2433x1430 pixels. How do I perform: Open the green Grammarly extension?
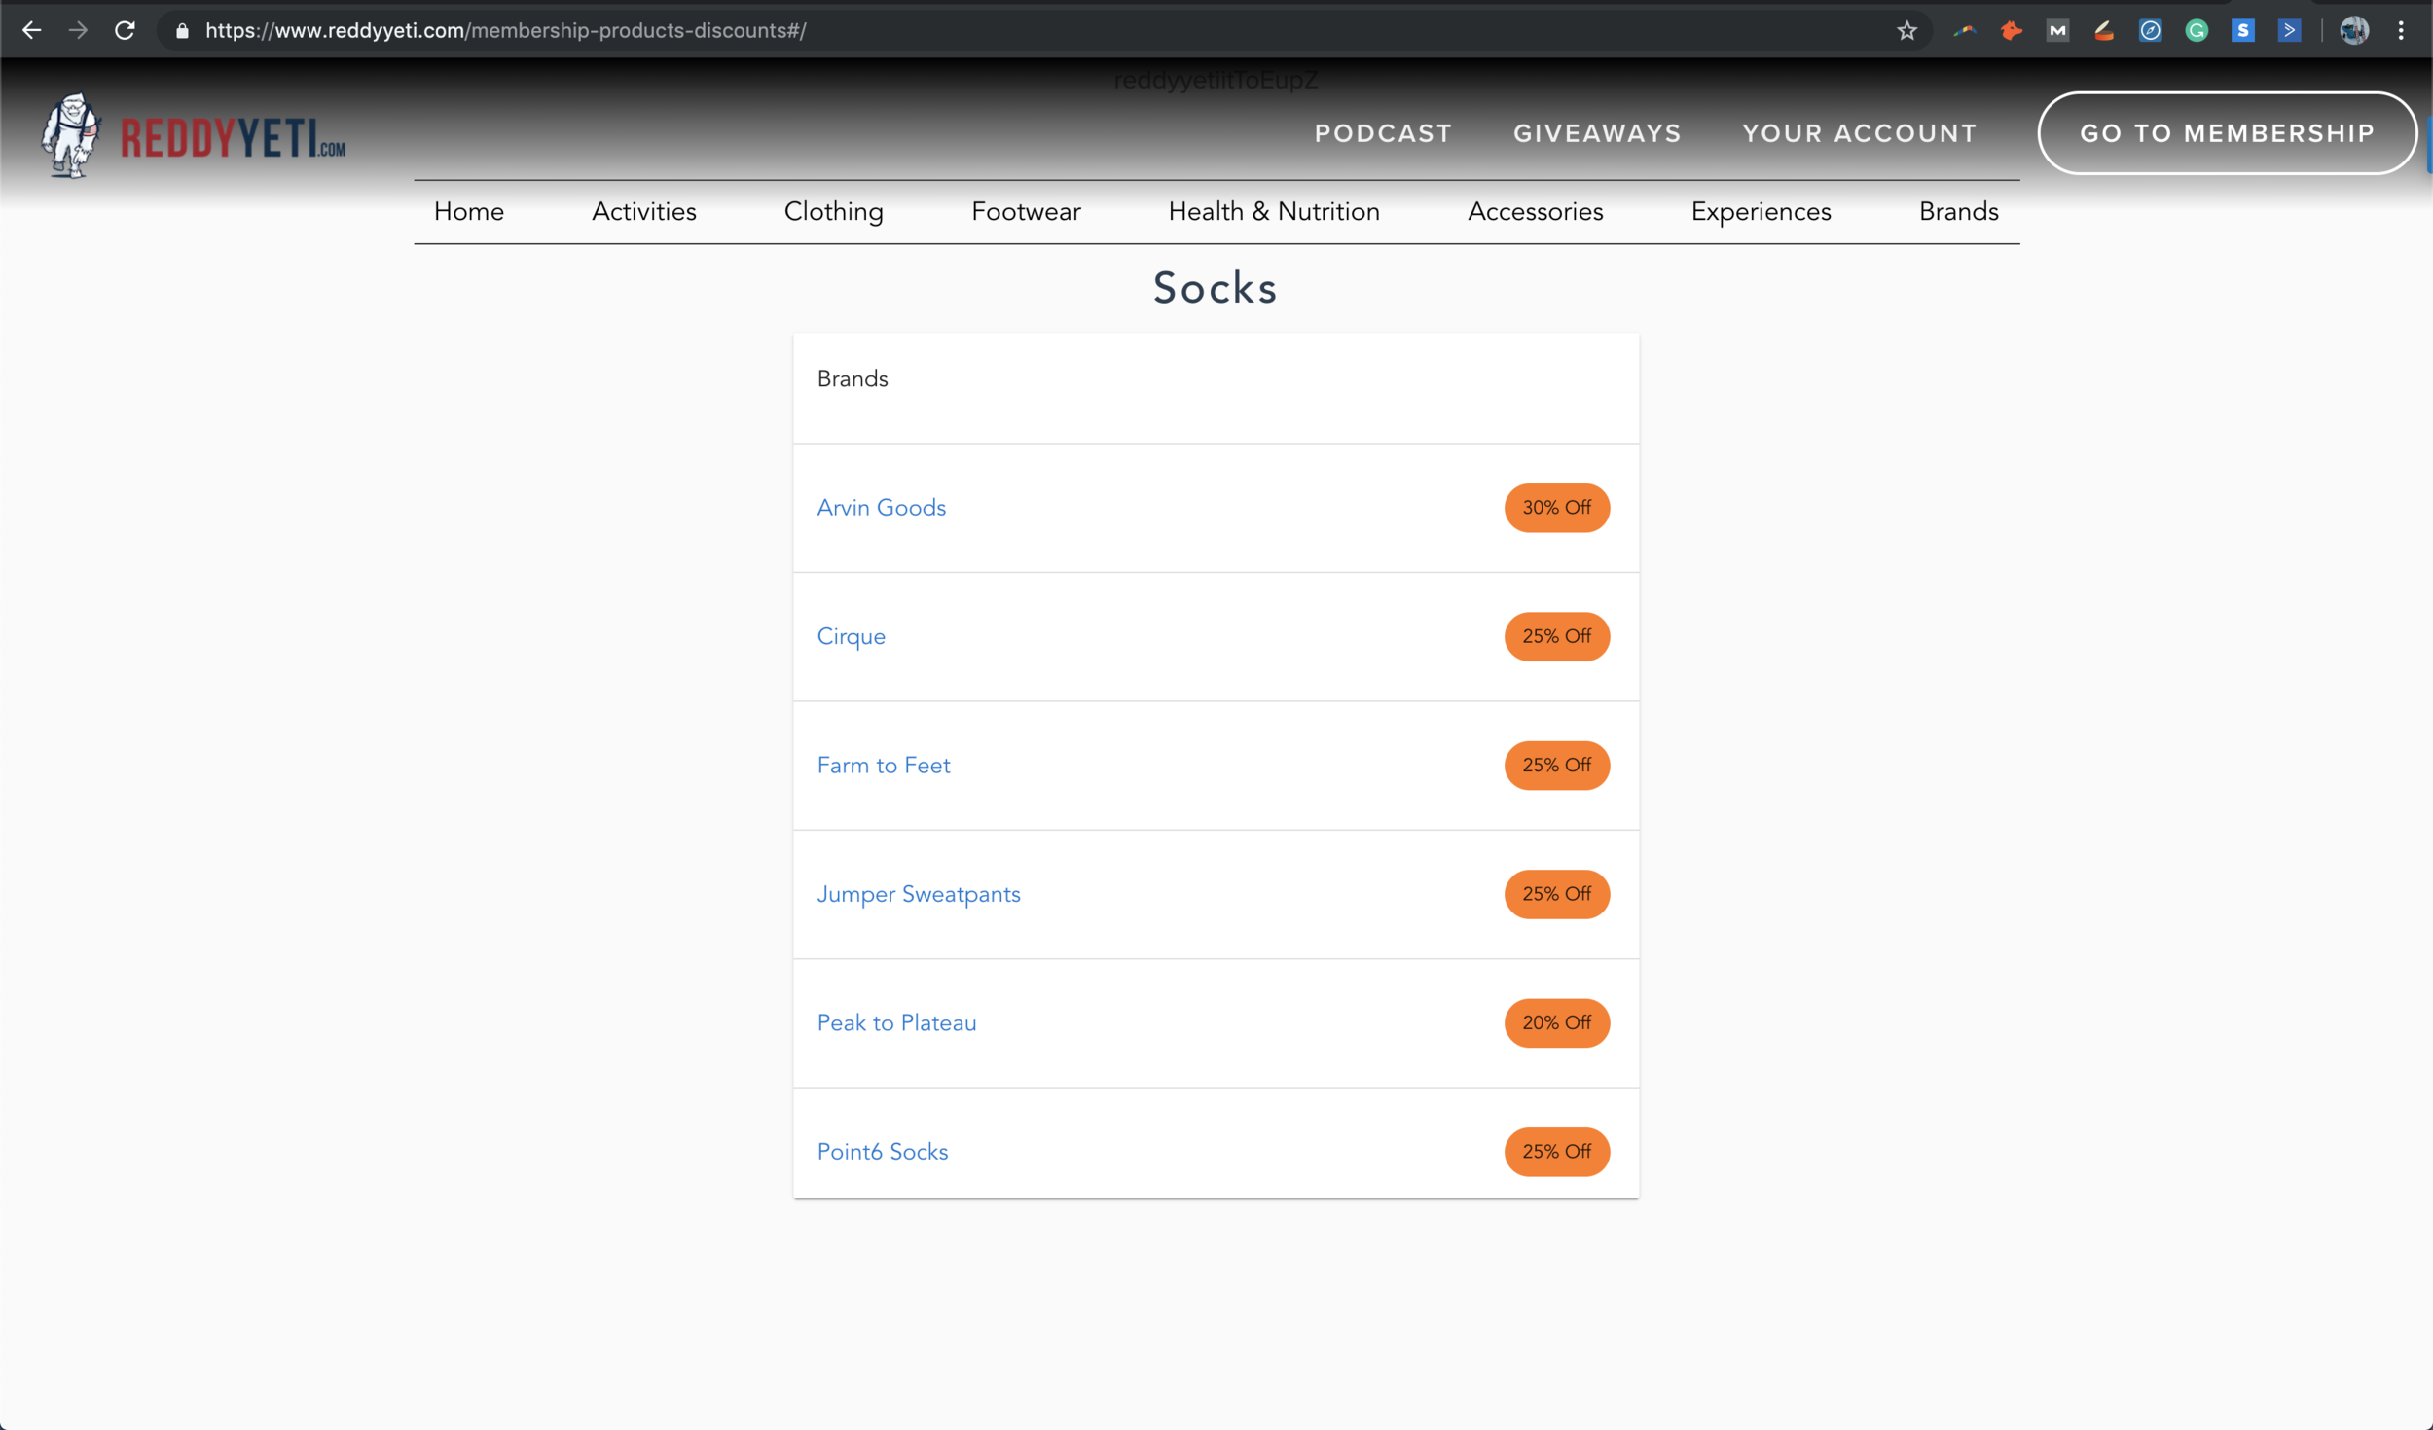pyautogui.click(x=2197, y=31)
